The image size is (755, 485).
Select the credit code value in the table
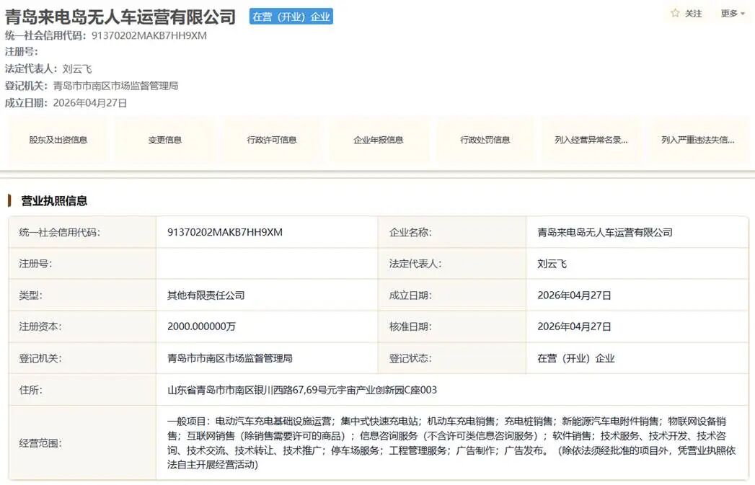225,232
